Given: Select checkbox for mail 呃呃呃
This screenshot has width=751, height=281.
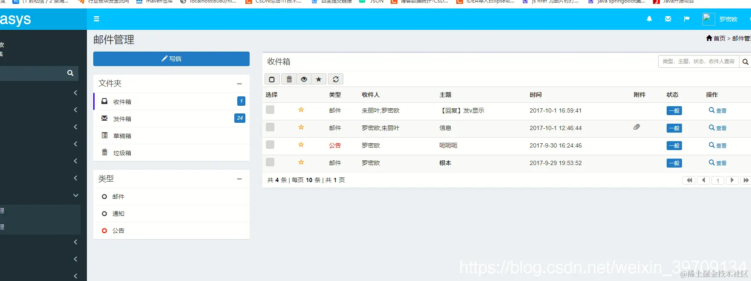Looking at the screenshot, I should [270, 145].
